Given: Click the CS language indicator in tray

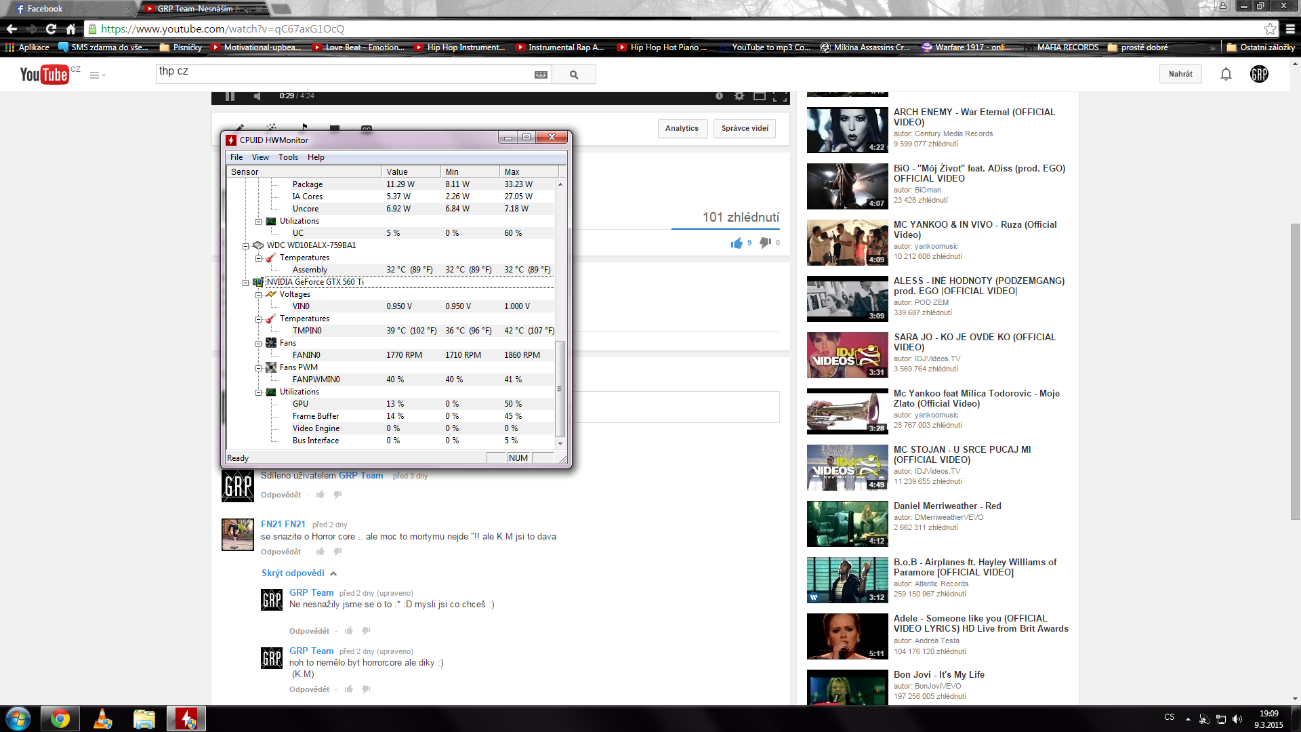Looking at the screenshot, I should pos(1169,717).
